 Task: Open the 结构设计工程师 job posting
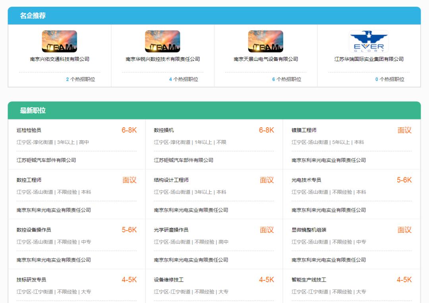171,180
